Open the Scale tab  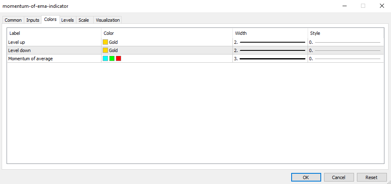84,20
